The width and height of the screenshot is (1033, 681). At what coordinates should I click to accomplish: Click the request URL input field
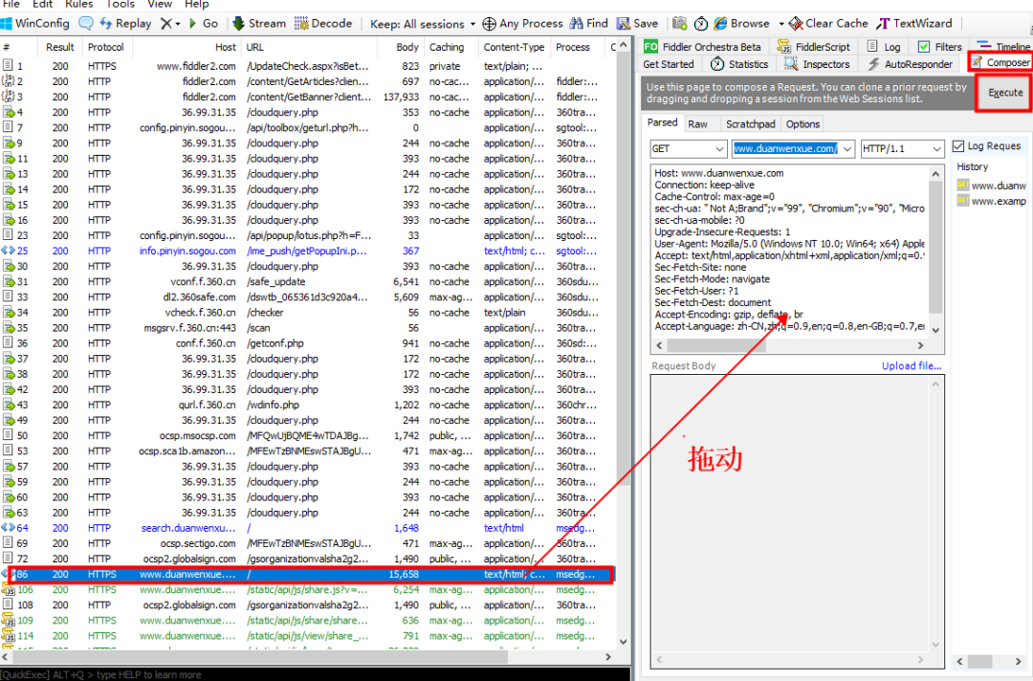pos(785,149)
